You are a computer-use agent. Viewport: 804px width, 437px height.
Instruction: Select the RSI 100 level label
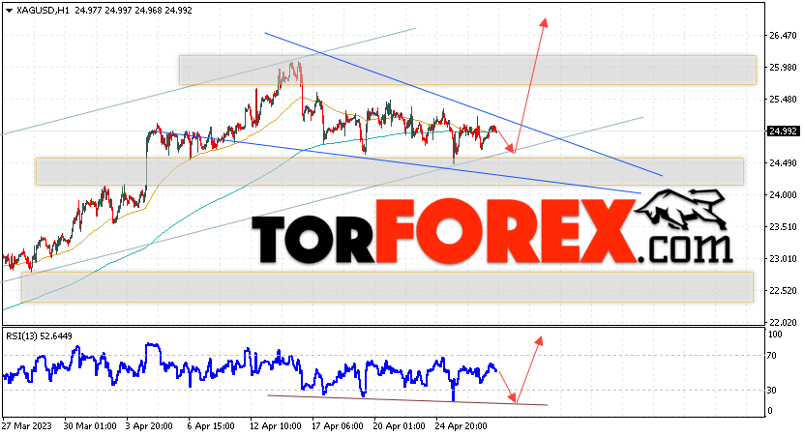pos(775,335)
